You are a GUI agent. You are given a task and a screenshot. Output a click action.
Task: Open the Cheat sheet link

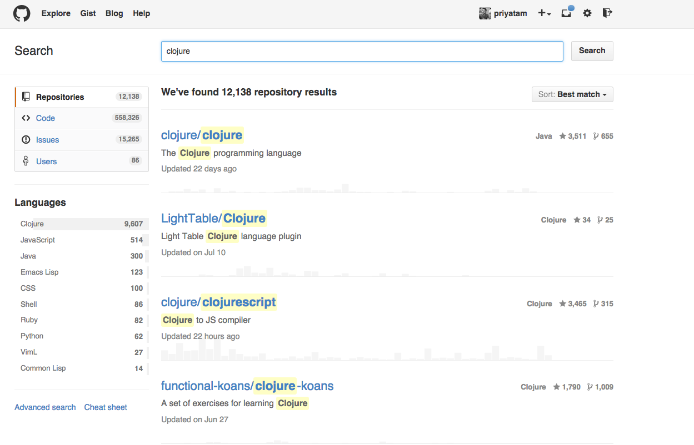click(x=106, y=407)
